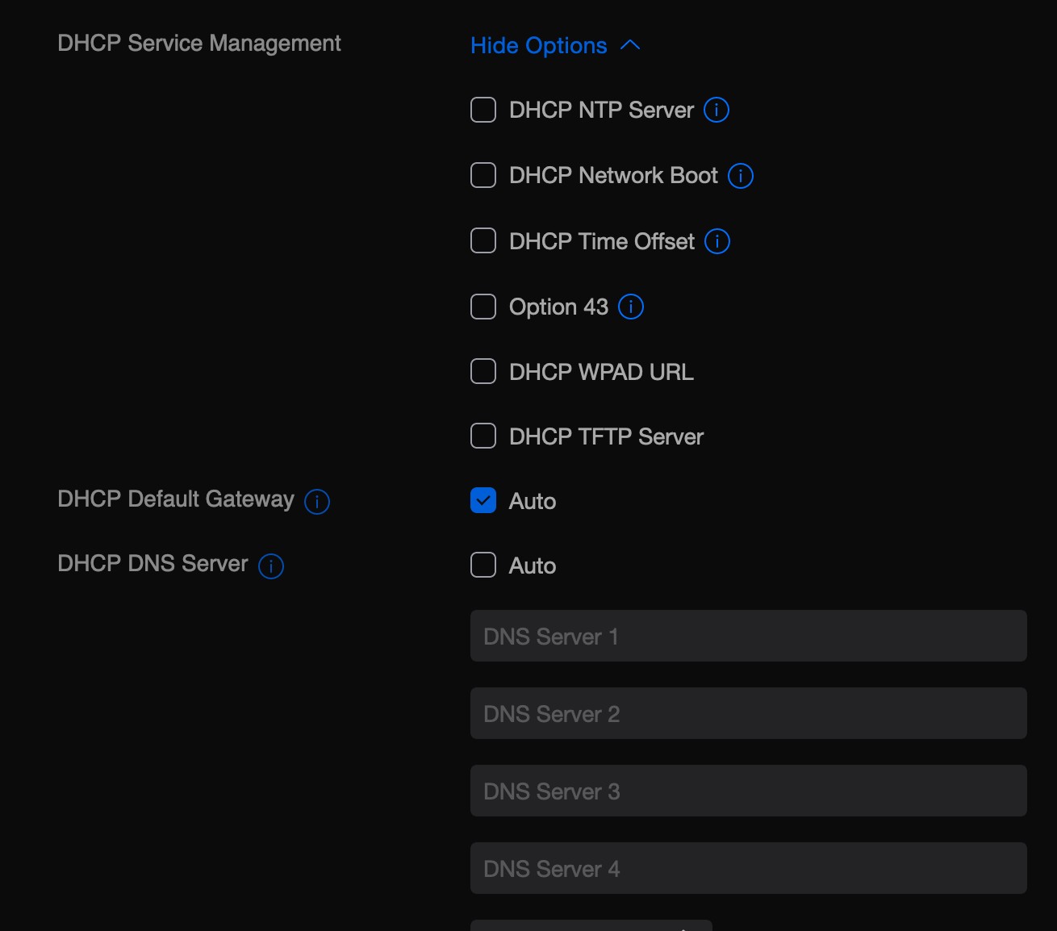The width and height of the screenshot is (1057, 931).
Task: Enable the DHCP TFTP Server checkbox
Action: (483, 436)
